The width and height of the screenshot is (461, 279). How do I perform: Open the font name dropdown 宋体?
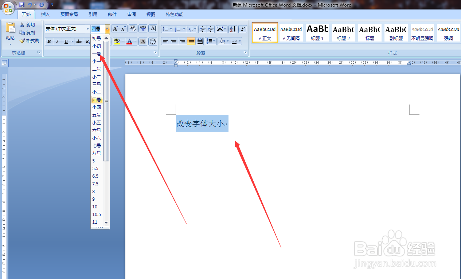pos(87,29)
